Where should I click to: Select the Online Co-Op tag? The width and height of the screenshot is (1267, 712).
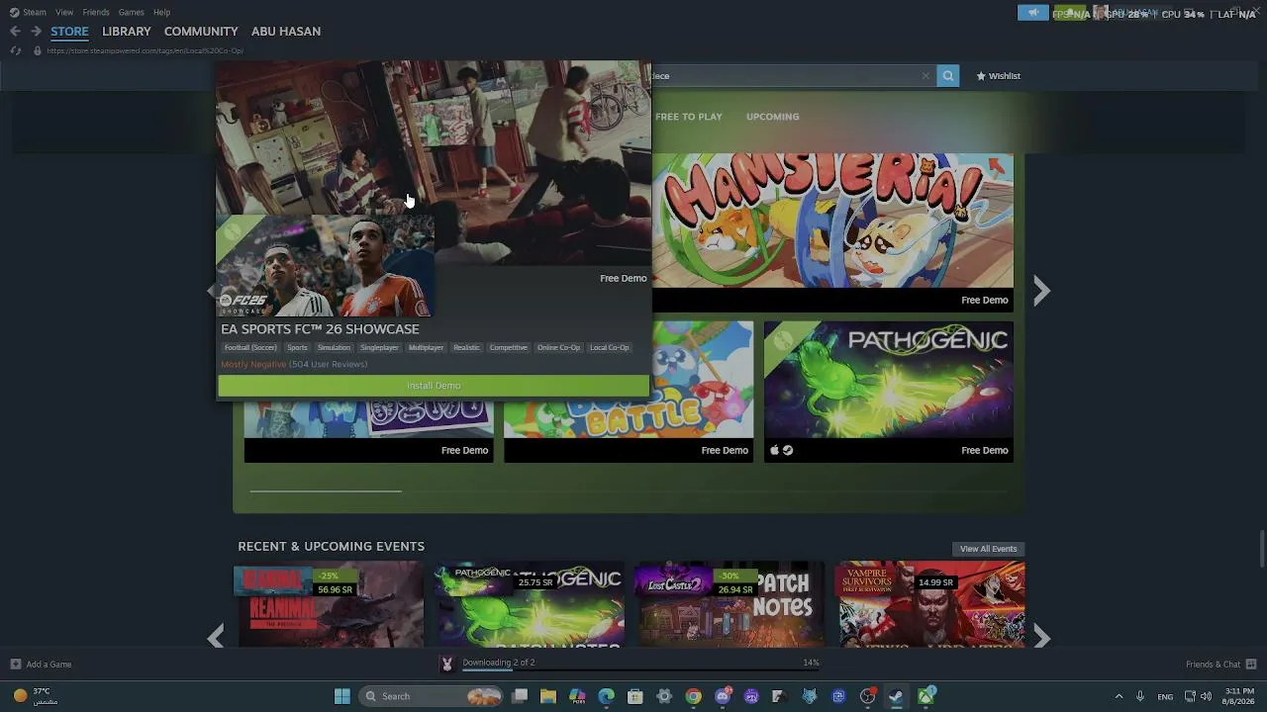tap(559, 348)
